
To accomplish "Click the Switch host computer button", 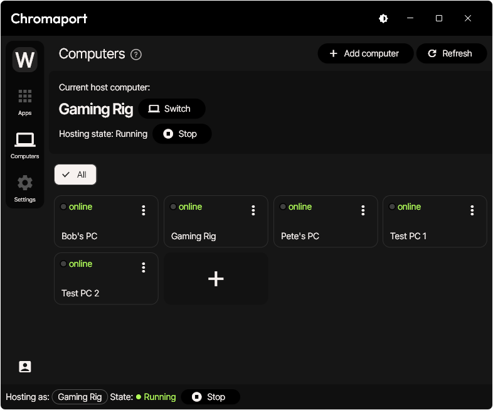I will pos(171,109).
